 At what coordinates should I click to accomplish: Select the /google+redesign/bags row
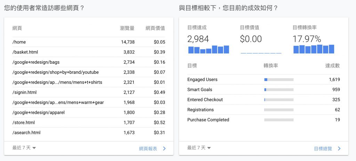coord(89,62)
